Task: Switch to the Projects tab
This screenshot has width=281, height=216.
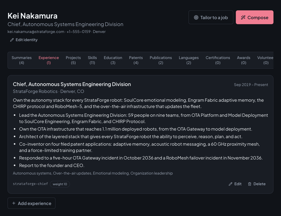Action: (x=73, y=60)
